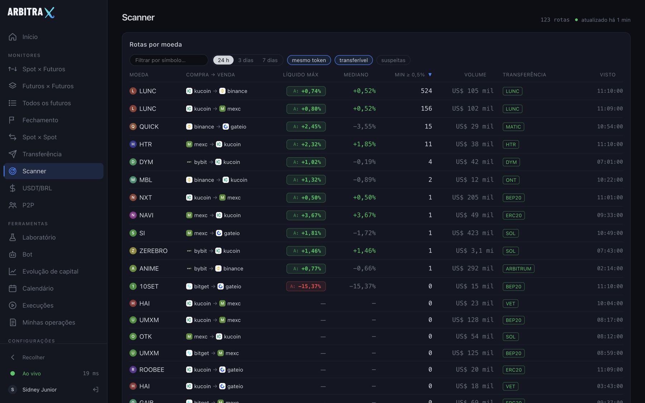Click the MATIC transfer tag on QUICK row

tap(513, 127)
